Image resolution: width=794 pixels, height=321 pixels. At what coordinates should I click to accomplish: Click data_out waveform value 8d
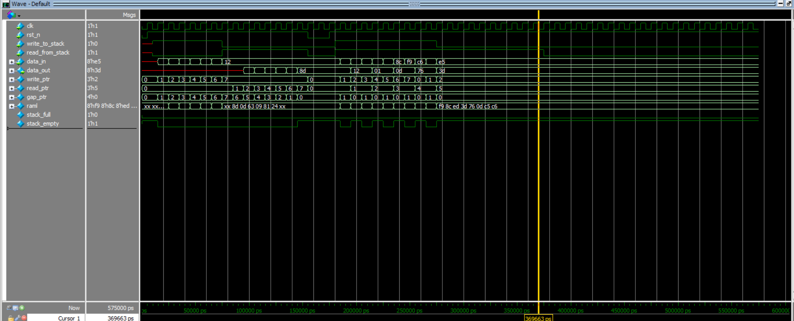click(x=303, y=71)
